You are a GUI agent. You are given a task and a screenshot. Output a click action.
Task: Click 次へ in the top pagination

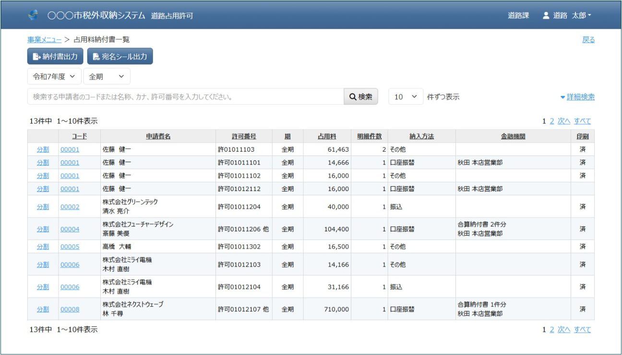(564, 121)
